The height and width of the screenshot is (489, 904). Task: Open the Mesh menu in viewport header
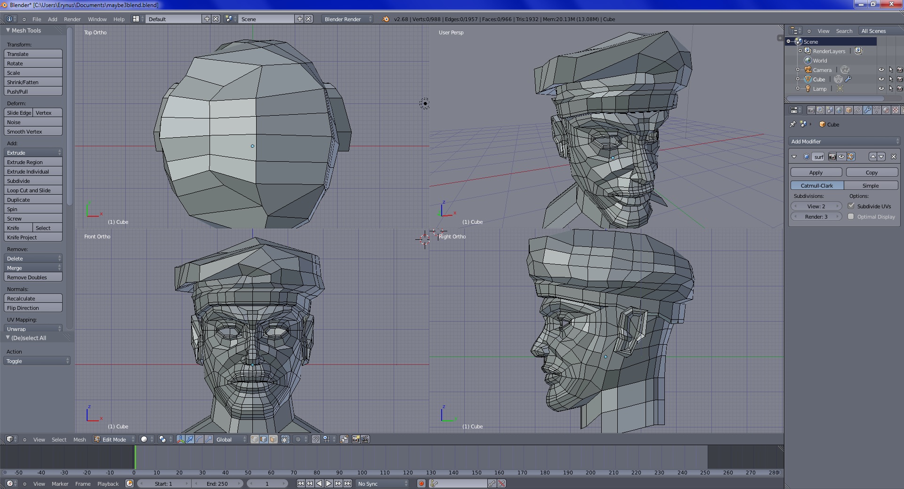pyautogui.click(x=80, y=439)
